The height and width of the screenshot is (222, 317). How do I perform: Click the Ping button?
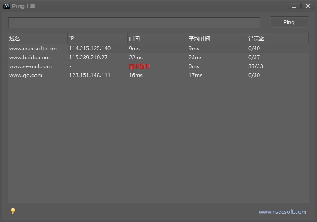[x=289, y=22]
